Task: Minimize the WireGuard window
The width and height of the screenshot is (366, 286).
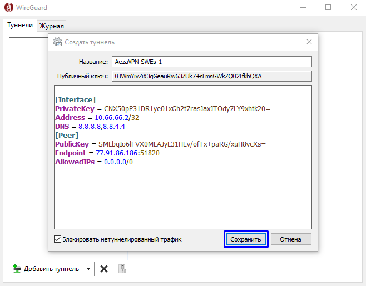Action: pyautogui.click(x=303, y=8)
